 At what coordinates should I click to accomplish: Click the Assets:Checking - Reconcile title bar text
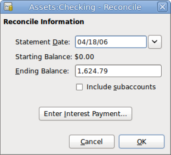tap(85, 7)
